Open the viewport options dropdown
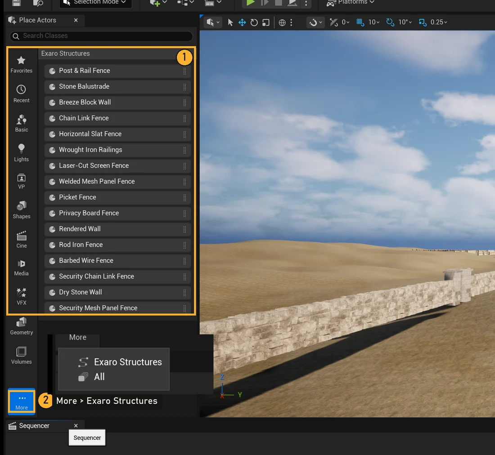Image resolution: width=495 pixels, height=455 pixels. click(x=213, y=22)
